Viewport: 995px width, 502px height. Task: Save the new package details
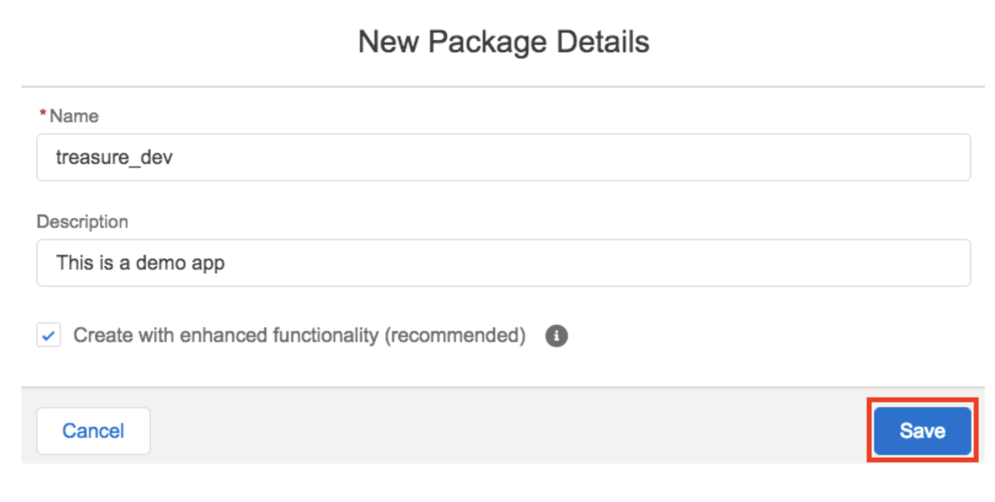pyautogui.click(x=922, y=431)
